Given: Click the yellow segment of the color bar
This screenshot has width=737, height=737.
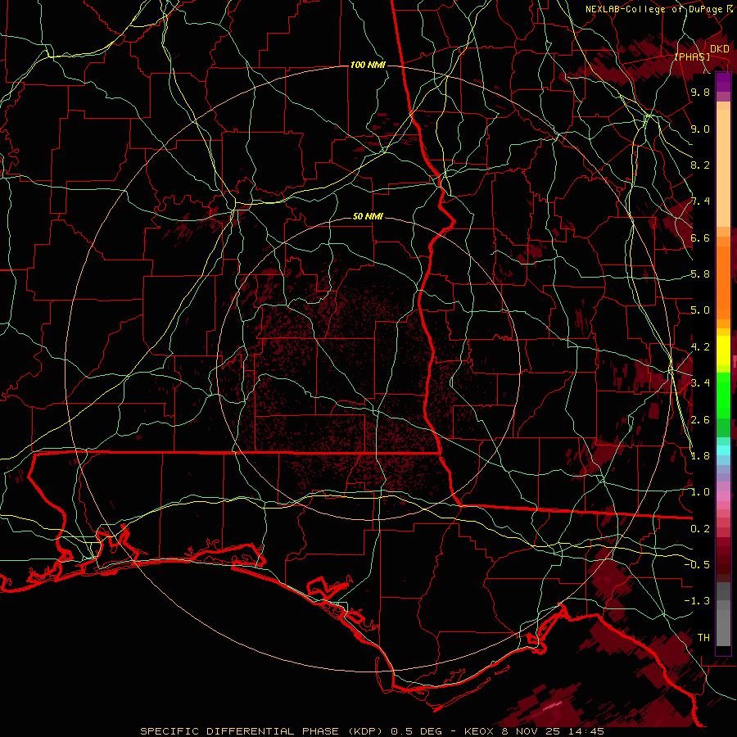Looking at the screenshot, I should click(x=723, y=350).
